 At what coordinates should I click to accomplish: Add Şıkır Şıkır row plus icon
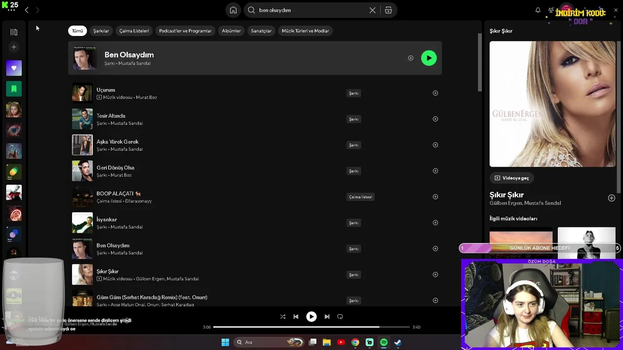pyautogui.click(x=435, y=275)
